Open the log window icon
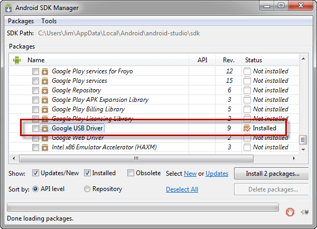 [305, 212]
